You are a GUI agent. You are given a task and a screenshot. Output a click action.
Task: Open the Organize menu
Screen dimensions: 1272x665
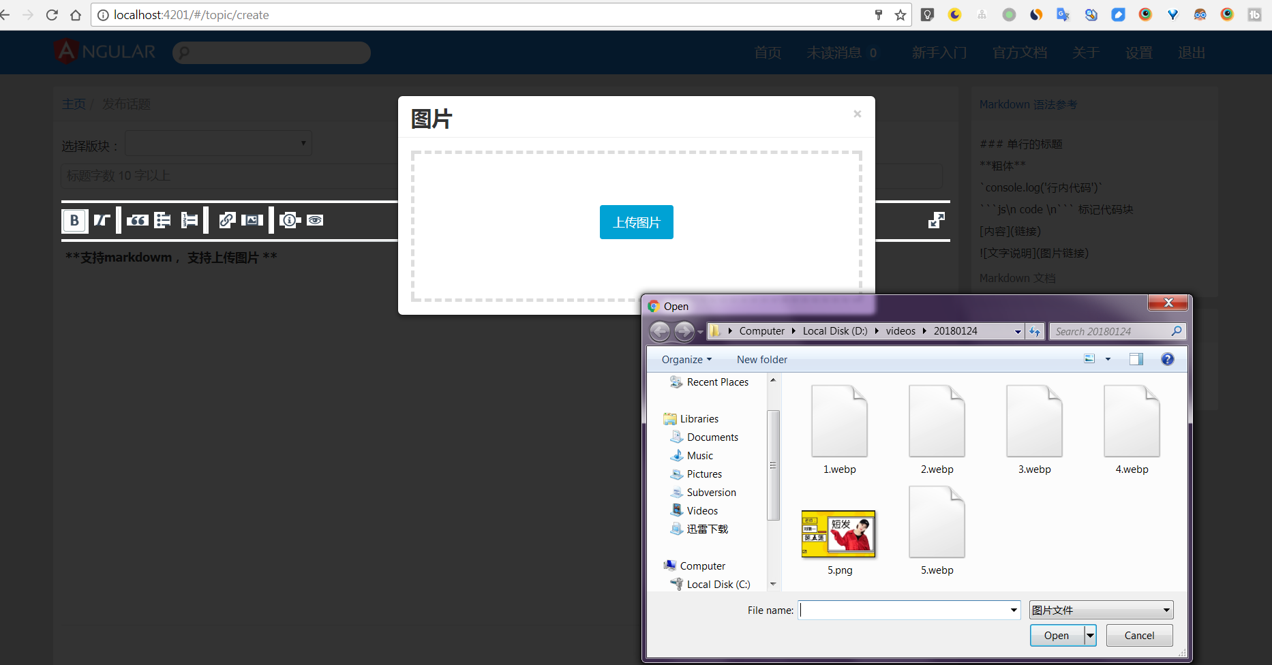coord(686,360)
